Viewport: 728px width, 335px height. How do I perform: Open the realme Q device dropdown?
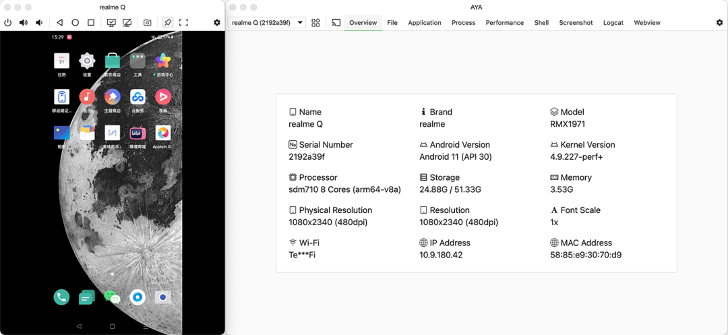click(267, 23)
